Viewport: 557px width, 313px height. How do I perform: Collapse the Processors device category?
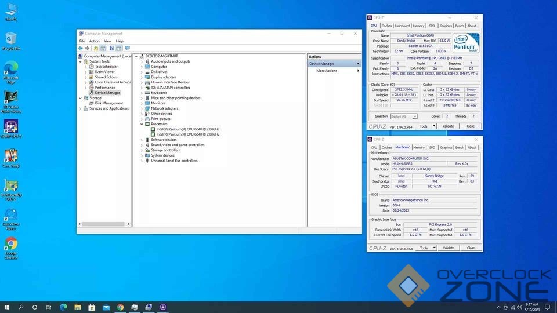point(142,124)
